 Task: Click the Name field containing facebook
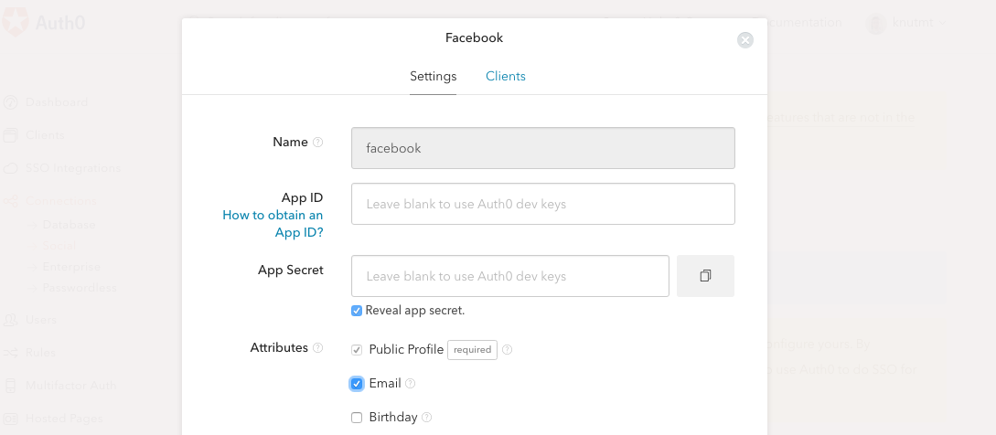coord(543,148)
